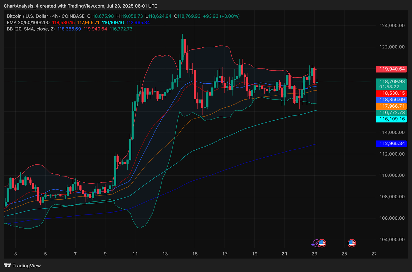412x272 pixels.
Task: Click the 116,772.73 lower band label
Action: click(x=391, y=113)
